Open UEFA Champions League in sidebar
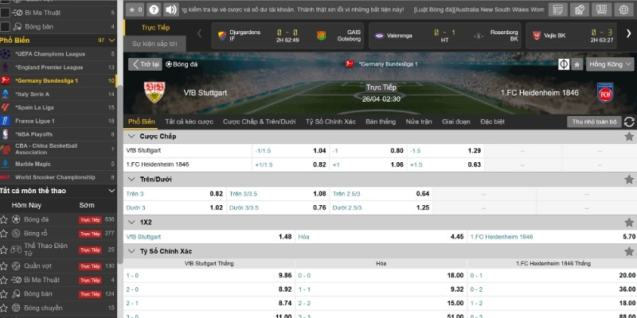Screen dimensions: 637x318 (x=58, y=54)
